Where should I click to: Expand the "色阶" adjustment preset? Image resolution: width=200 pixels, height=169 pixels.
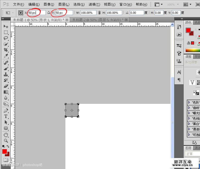189,102
